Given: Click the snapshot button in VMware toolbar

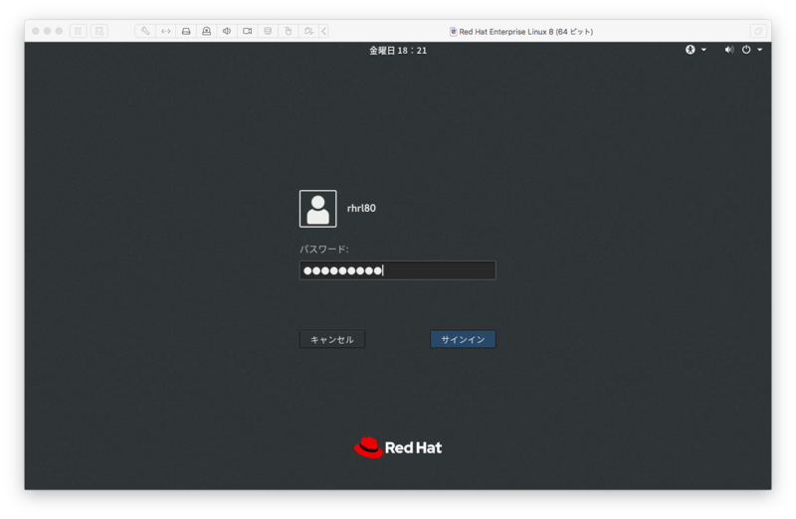Looking at the screenshot, I should click(x=99, y=31).
